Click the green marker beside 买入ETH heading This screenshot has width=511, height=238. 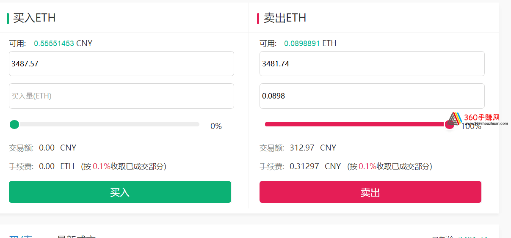pyautogui.click(x=8, y=18)
